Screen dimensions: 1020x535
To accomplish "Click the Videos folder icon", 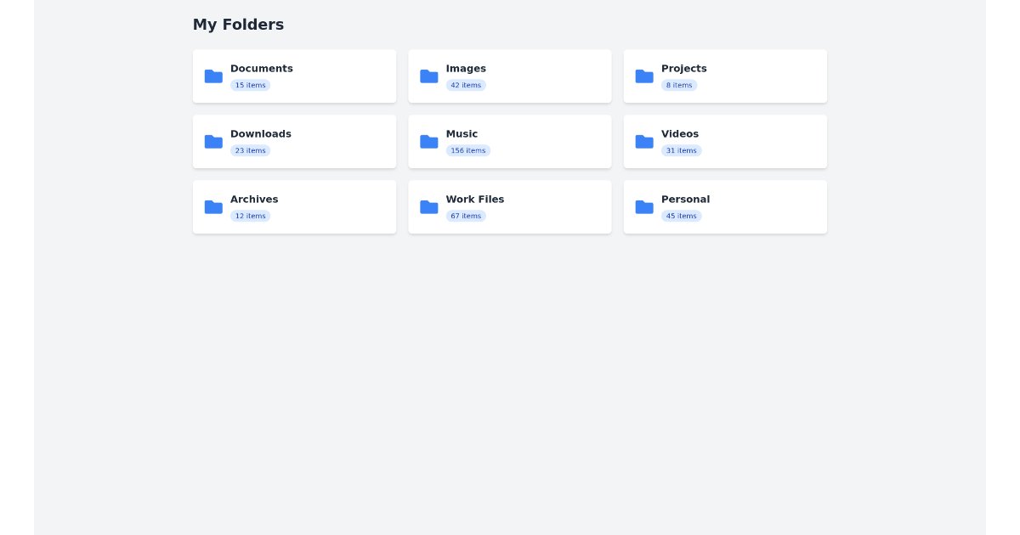I will pos(644,142).
